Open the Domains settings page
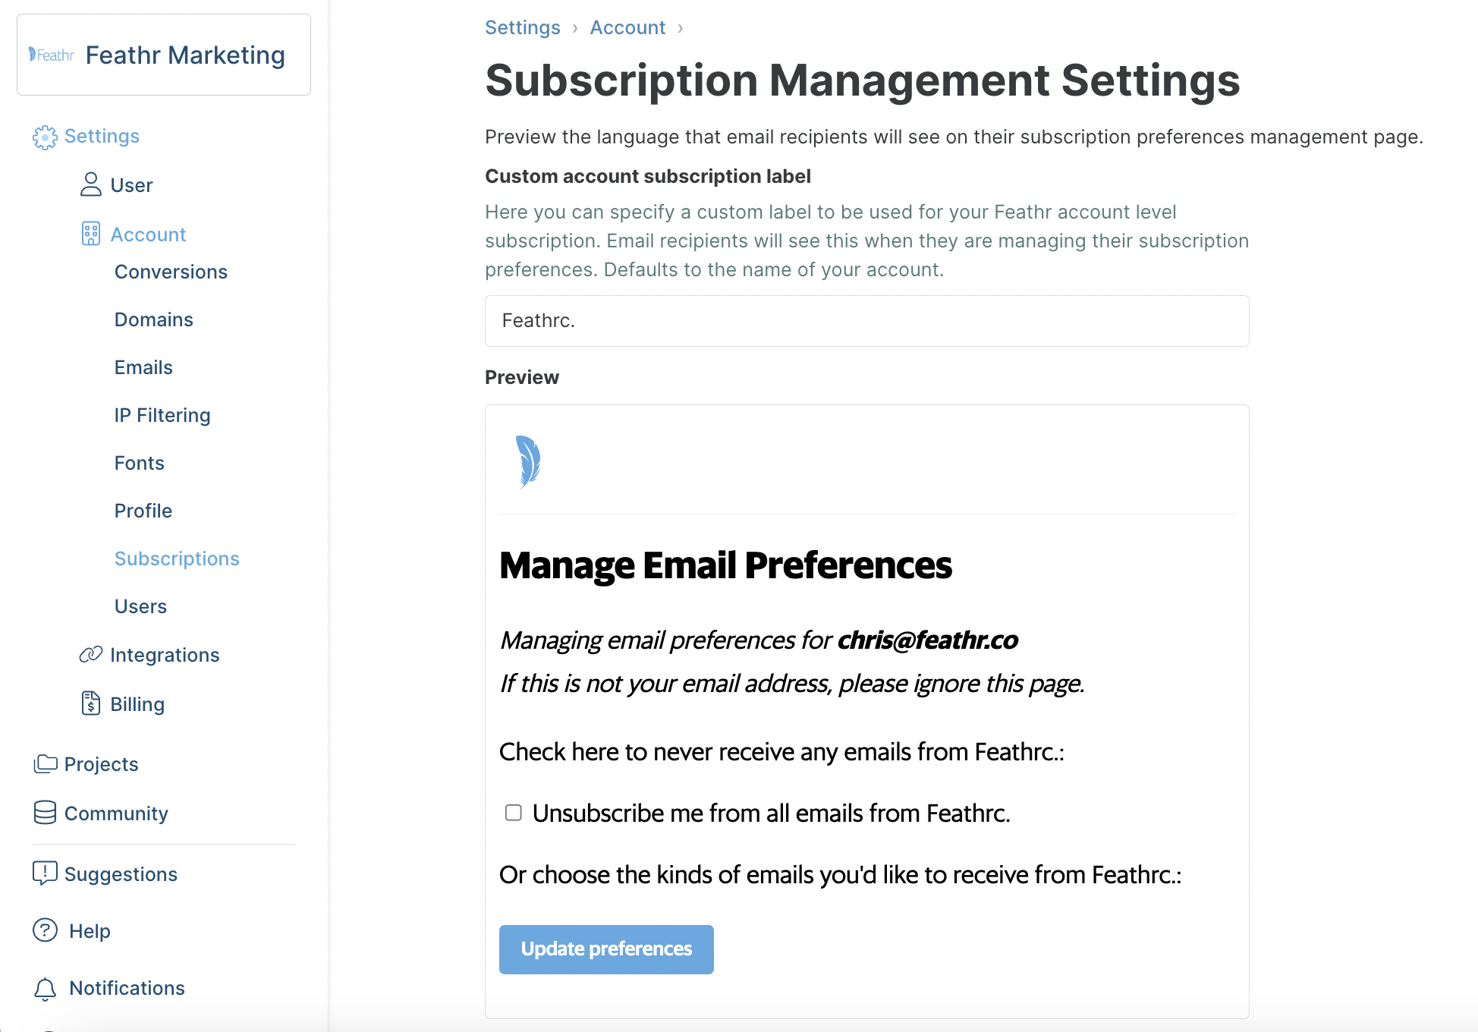 click(x=154, y=319)
